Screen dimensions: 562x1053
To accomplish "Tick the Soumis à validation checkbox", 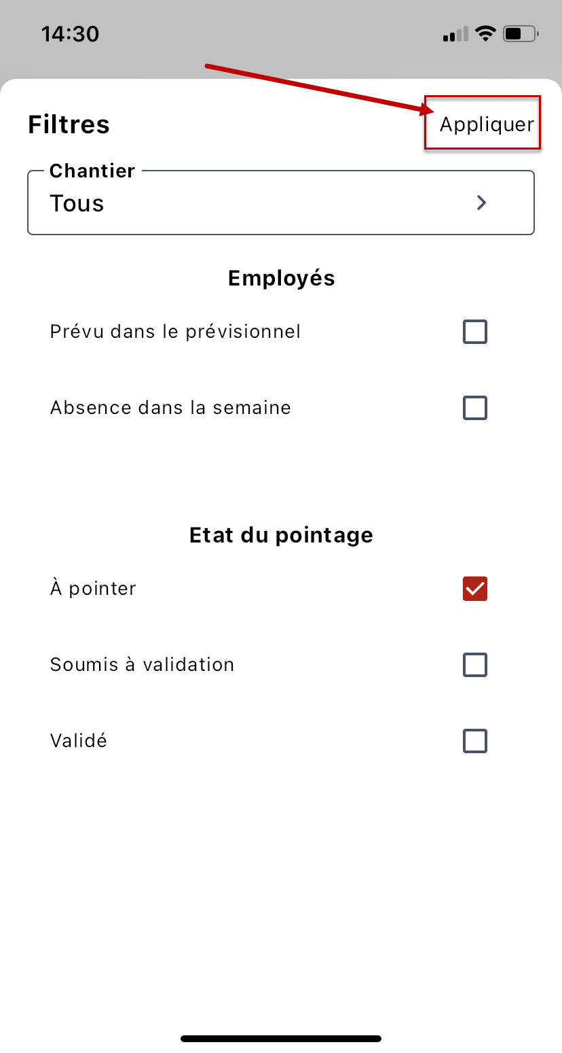I will coord(474,665).
